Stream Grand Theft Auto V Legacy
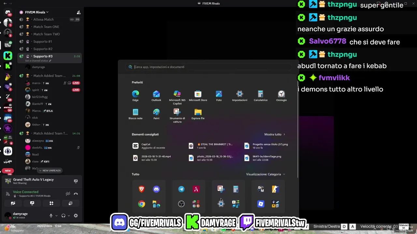Screen dimensions: 417x234 click(x=76, y=181)
